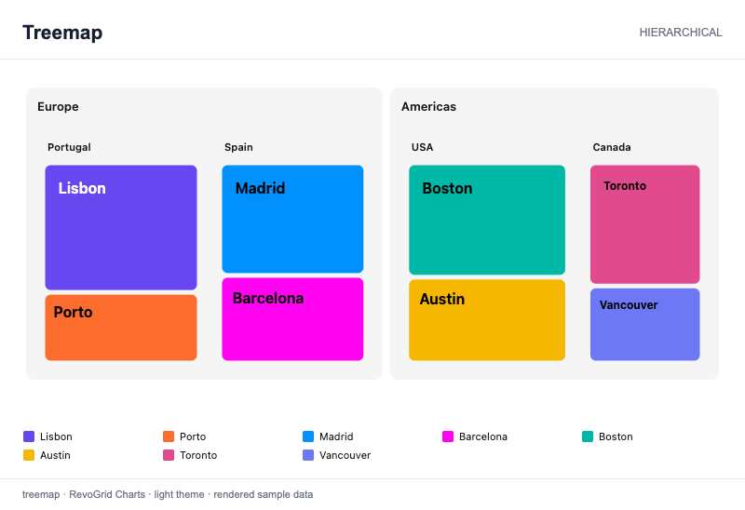Click the Porto legend label
Viewport: 745px width, 510px height.
193,436
